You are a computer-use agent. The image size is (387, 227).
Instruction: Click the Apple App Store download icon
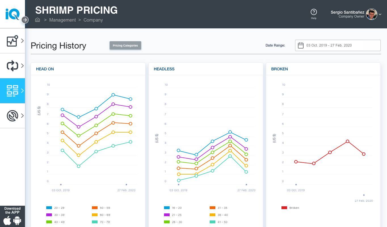point(7,220)
